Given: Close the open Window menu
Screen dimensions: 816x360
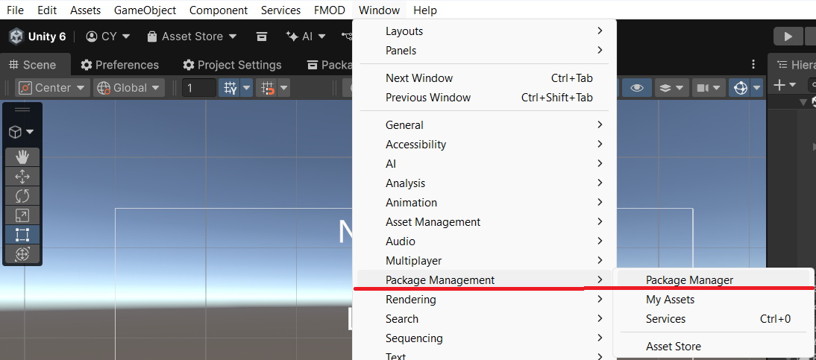Looking at the screenshot, I should tap(380, 10).
